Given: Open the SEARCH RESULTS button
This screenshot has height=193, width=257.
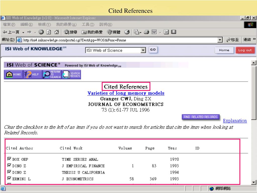Looking at the screenshot, I should 71,74.
